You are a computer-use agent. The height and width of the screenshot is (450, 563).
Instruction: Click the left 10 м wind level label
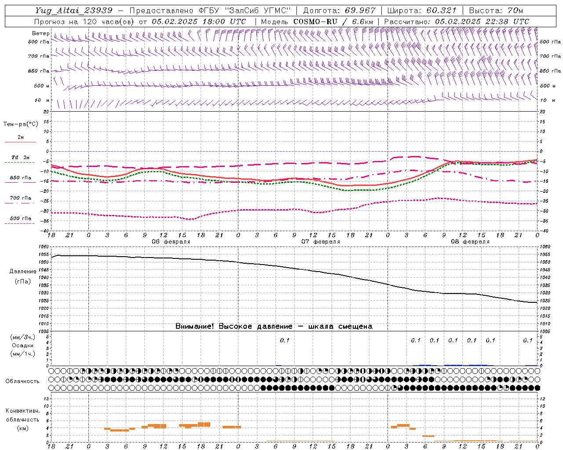tap(42, 100)
